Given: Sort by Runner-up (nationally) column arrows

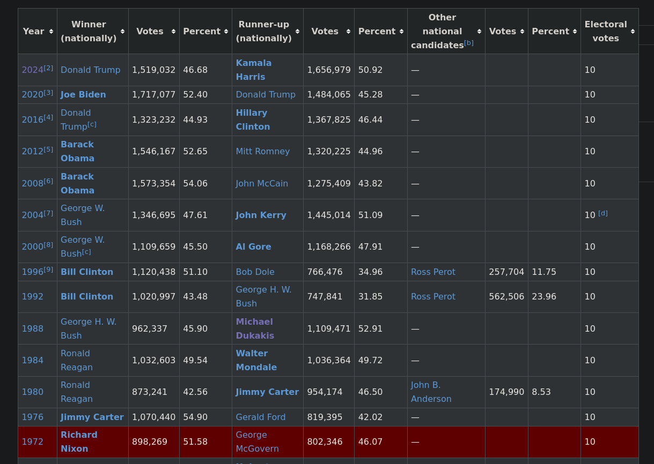Looking at the screenshot, I should pos(298,32).
